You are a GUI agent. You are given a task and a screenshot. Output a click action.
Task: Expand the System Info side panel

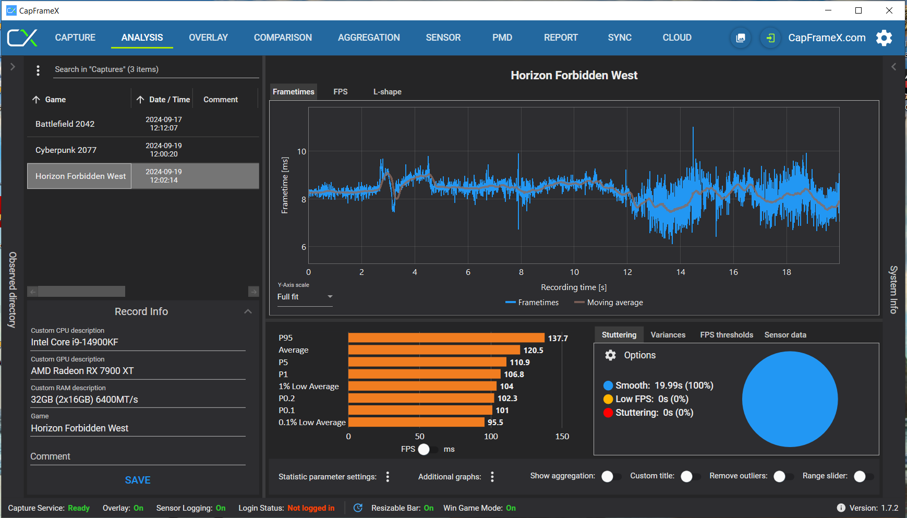click(893, 67)
